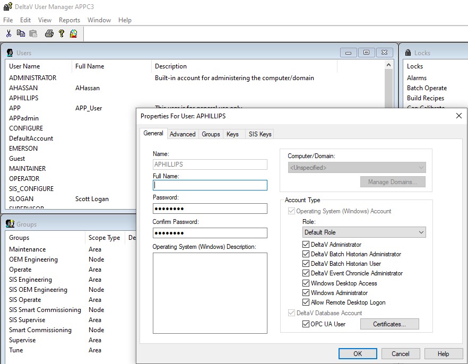Viewport: 468px width, 364px height.
Task: Click the Cancel button
Action: point(401,354)
